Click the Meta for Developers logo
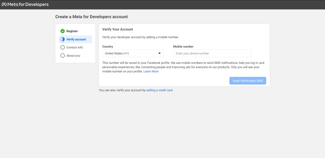 tap(25, 4)
